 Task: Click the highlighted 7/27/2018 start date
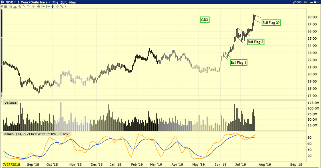point(12,164)
